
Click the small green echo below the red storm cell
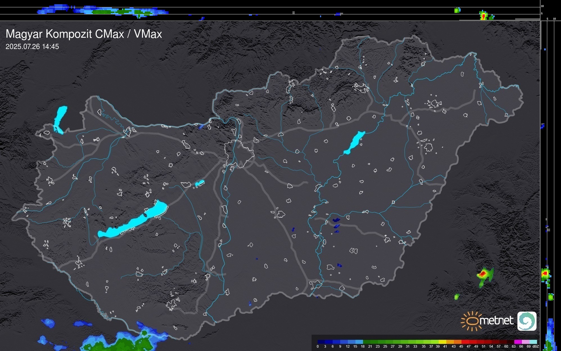[457, 297]
